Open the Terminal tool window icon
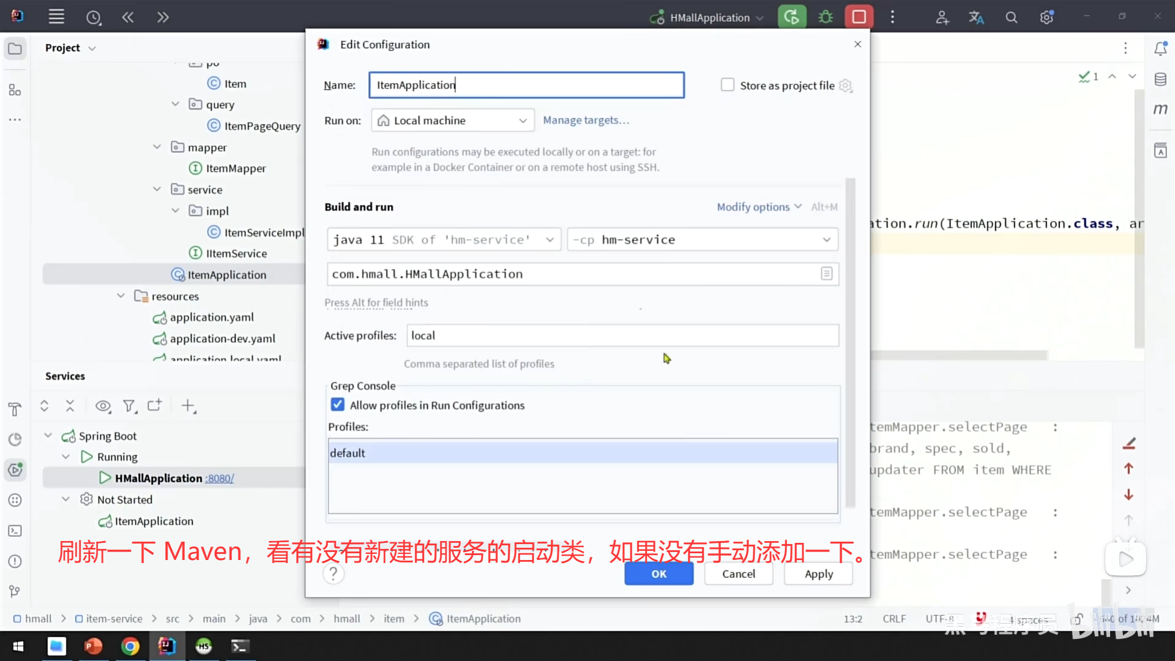Viewport: 1175px width, 661px height. 15,531
